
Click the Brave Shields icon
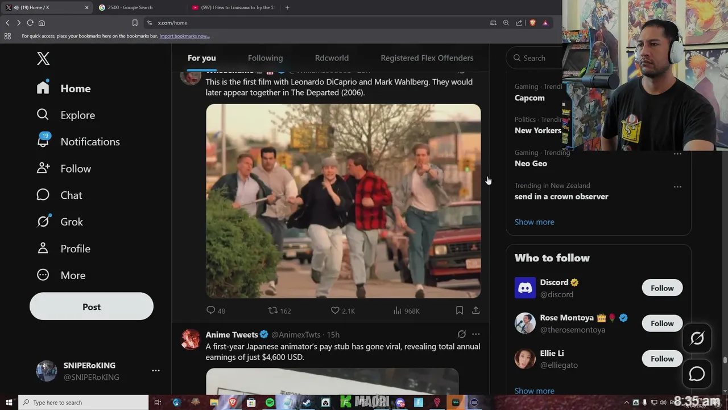click(x=533, y=23)
